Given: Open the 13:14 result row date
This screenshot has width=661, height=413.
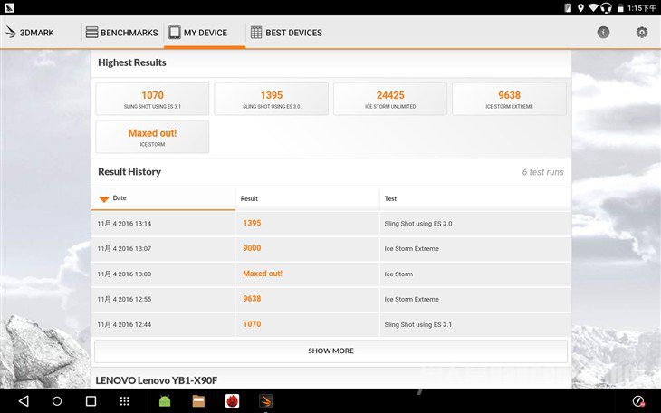Looking at the screenshot, I should click(x=124, y=224).
